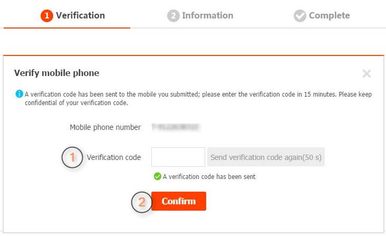Click the Mobile phone number label
This screenshot has height=236, width=386.
(x=105, y=127)
